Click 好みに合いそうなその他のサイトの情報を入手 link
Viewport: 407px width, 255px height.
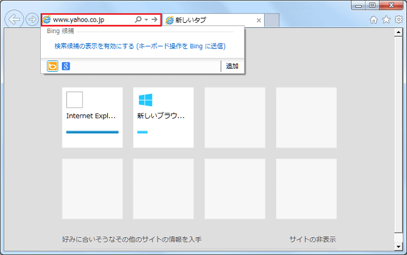[132, 240]
